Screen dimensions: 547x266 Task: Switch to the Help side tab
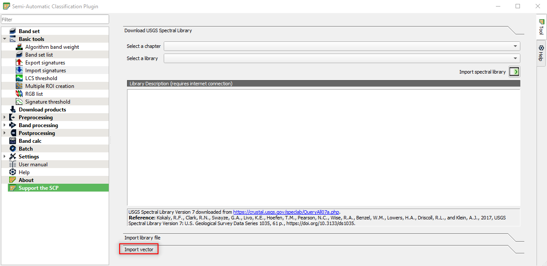coord(541,53)
